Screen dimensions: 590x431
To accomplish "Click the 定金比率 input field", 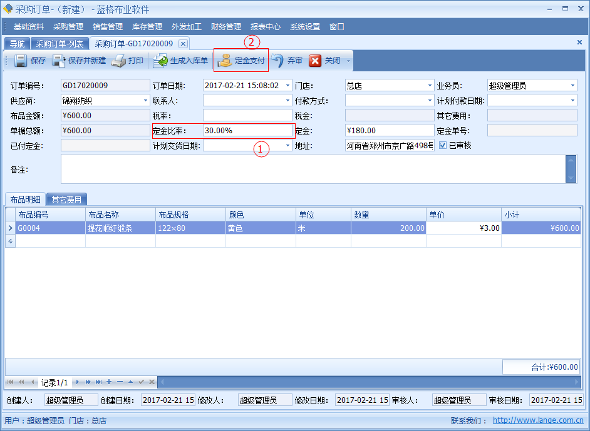I will coord(247,130).
